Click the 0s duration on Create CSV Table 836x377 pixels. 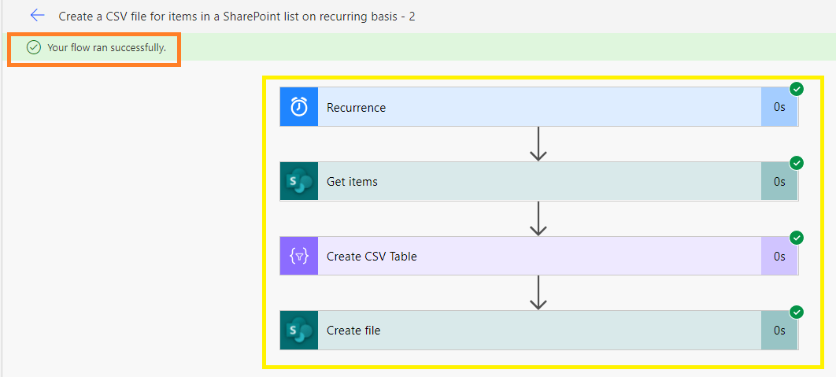pyautogui.click(x=779, y=257)
